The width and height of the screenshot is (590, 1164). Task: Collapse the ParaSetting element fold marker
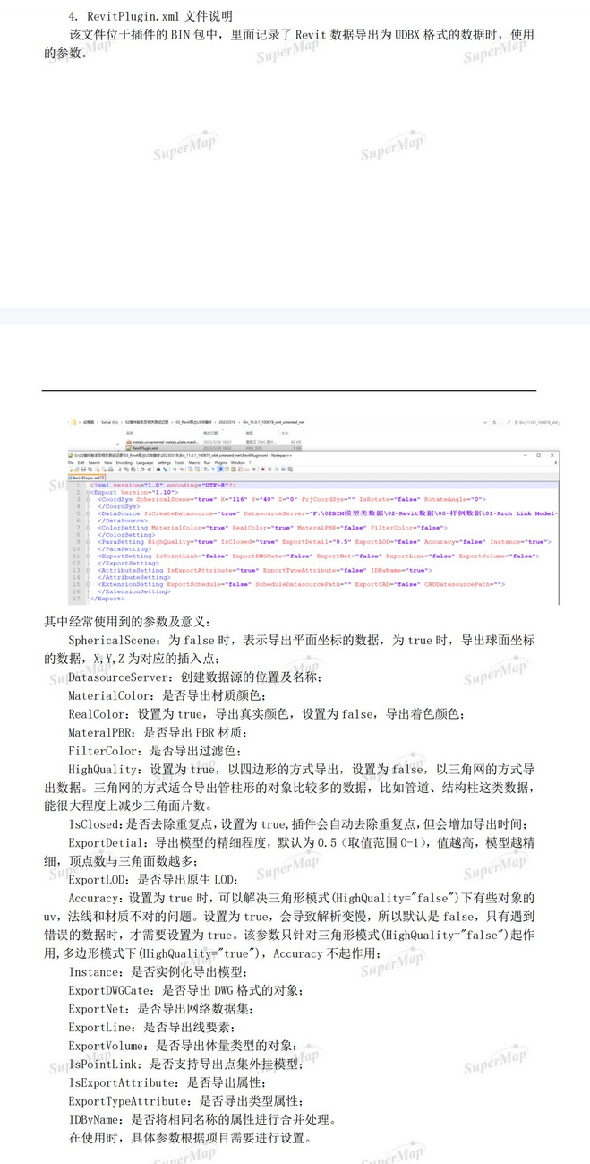(88, 541)
